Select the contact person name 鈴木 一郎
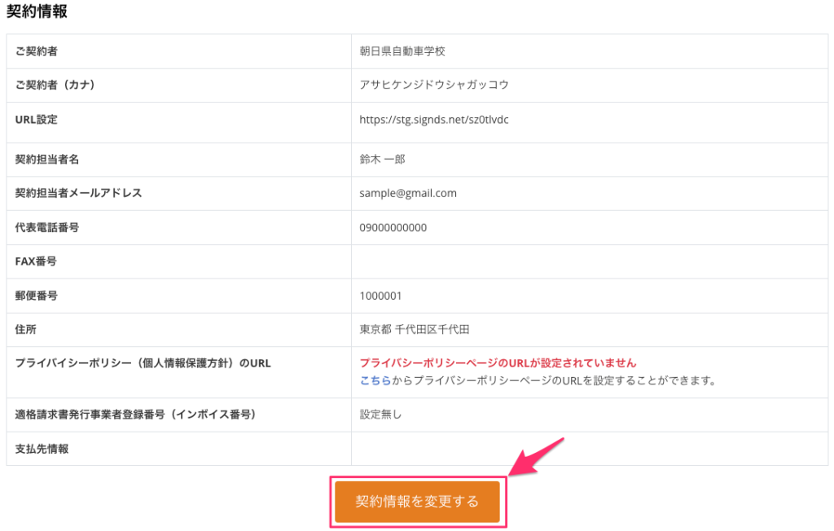The height and width of the screenshot is (531, 834). (382, 159)
